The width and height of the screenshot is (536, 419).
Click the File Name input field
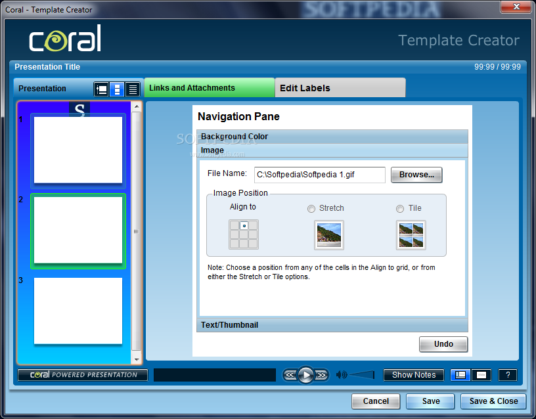click(x=320, y=175)
